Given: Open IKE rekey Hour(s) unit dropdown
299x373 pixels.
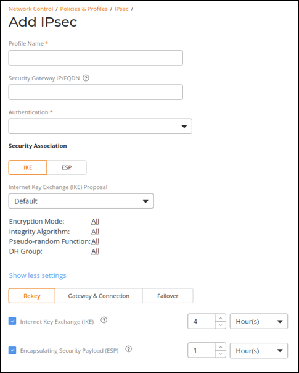Looking at the screenshot, I should (259, 321).
